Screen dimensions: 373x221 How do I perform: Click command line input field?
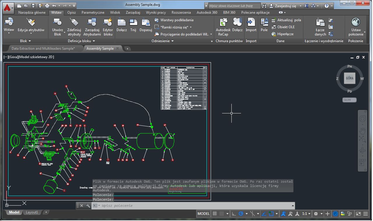(x=193, y=206)
